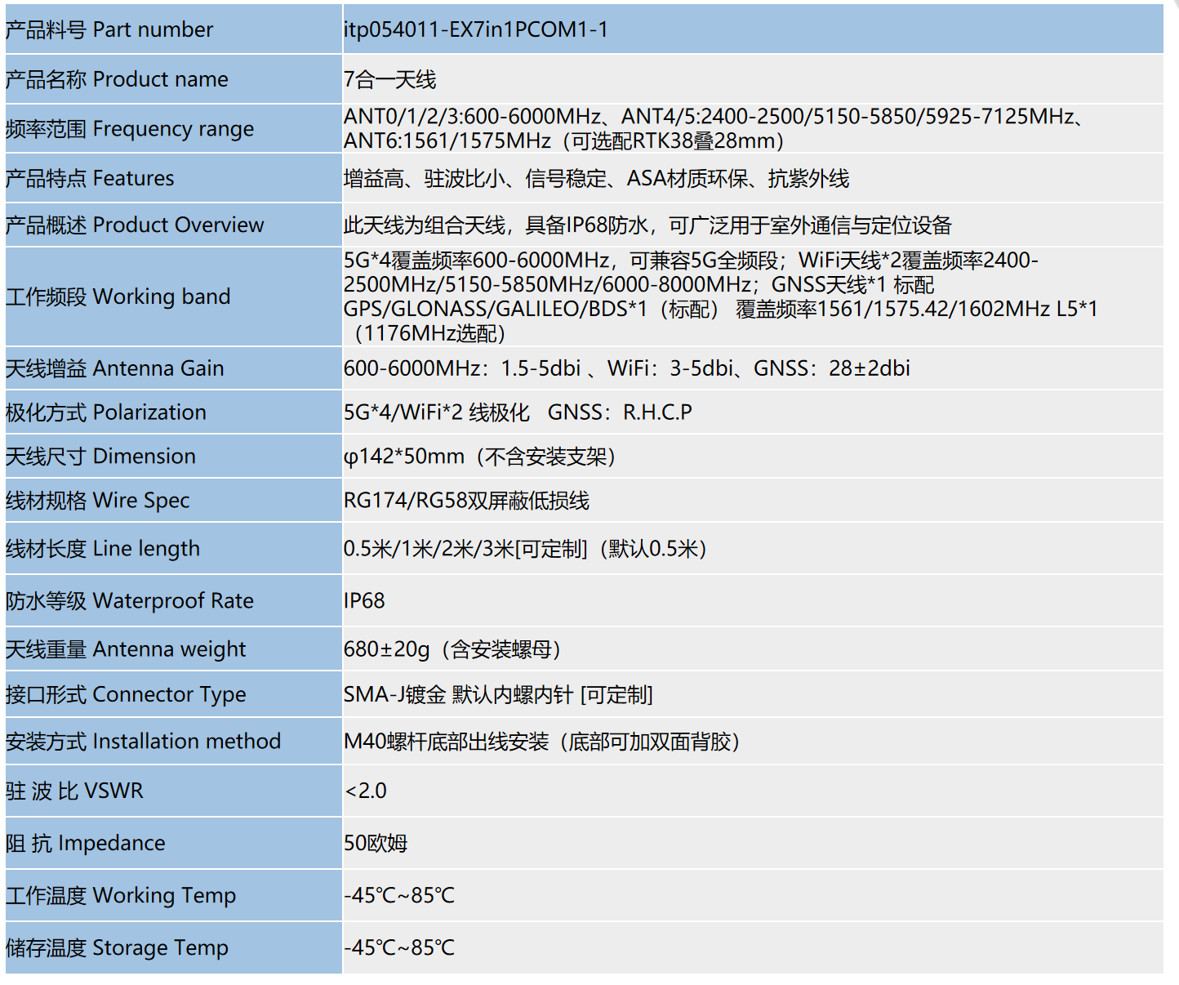Click the 'Frequency range' label cell

click(130, 129)
